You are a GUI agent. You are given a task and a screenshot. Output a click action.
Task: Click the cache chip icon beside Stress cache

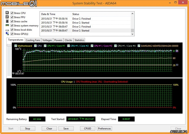coord(7,21)
